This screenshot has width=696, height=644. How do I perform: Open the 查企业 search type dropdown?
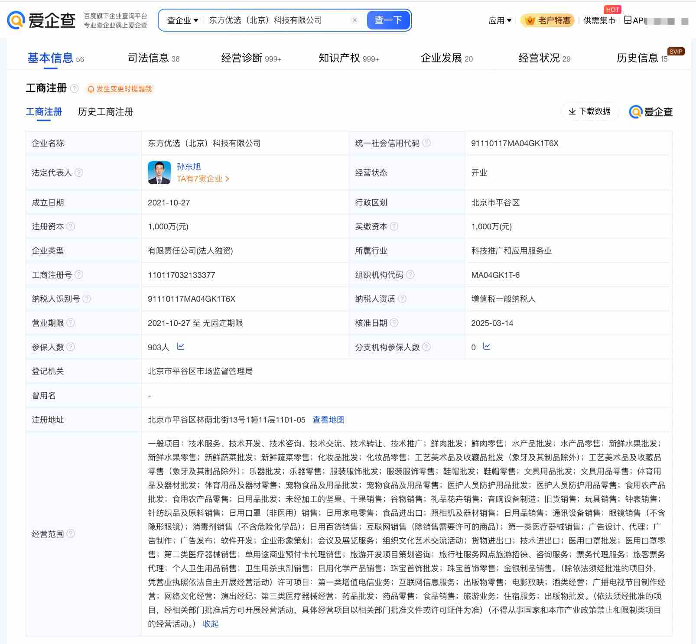click(182, 20)
